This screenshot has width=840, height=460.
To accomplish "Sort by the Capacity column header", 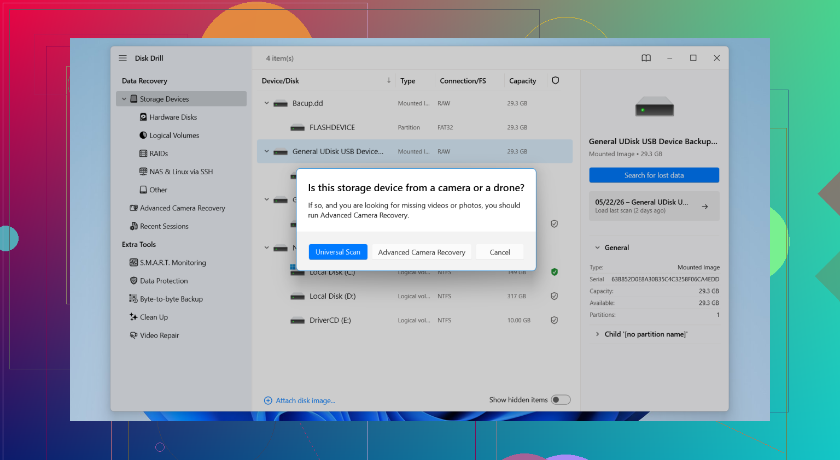I will [x=522, y=81].
